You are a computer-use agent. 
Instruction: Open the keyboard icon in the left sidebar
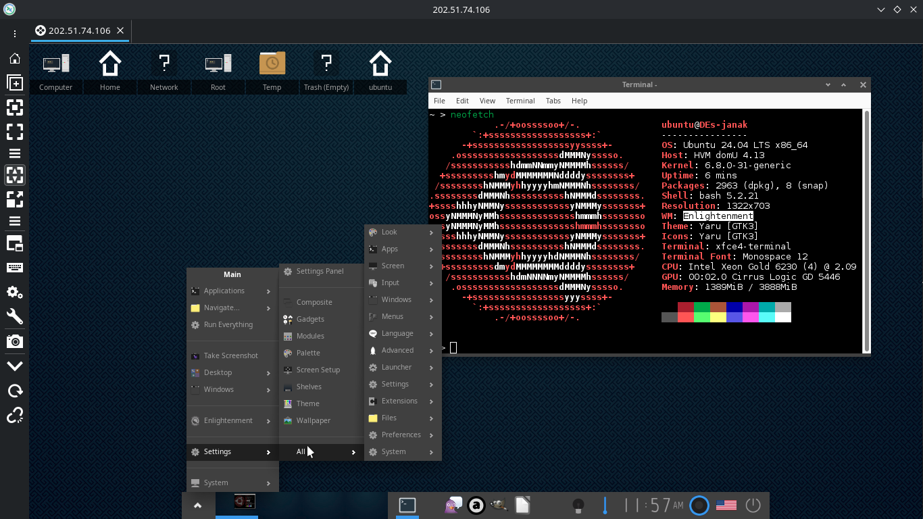point(14,268)
